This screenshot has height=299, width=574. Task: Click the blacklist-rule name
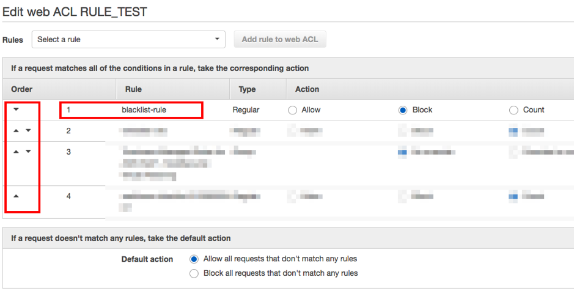tap(144, 110)
